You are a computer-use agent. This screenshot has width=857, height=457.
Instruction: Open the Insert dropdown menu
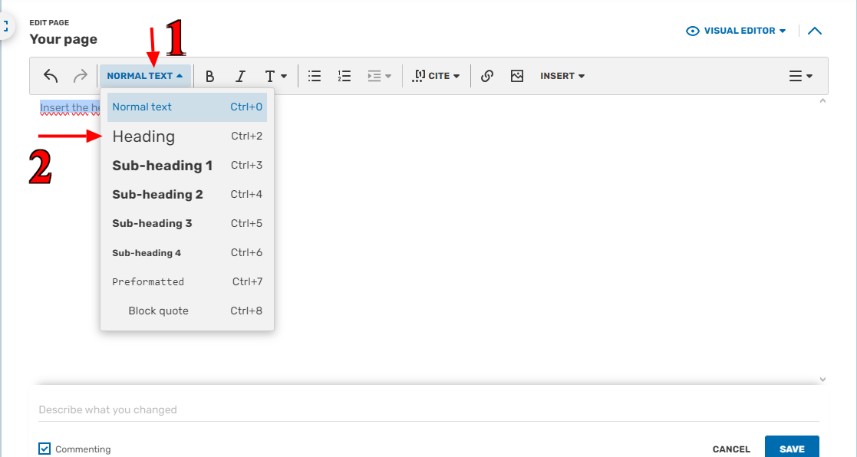(x=562, y=76)
